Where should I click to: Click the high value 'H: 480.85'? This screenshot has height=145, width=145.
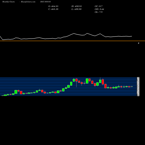(x=77, y=6)
